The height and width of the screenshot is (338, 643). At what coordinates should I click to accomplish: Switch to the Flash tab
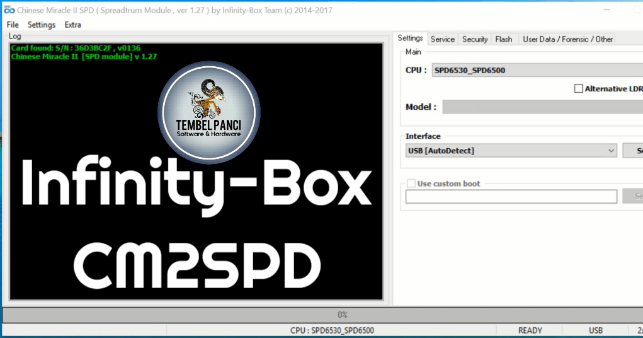504,39
